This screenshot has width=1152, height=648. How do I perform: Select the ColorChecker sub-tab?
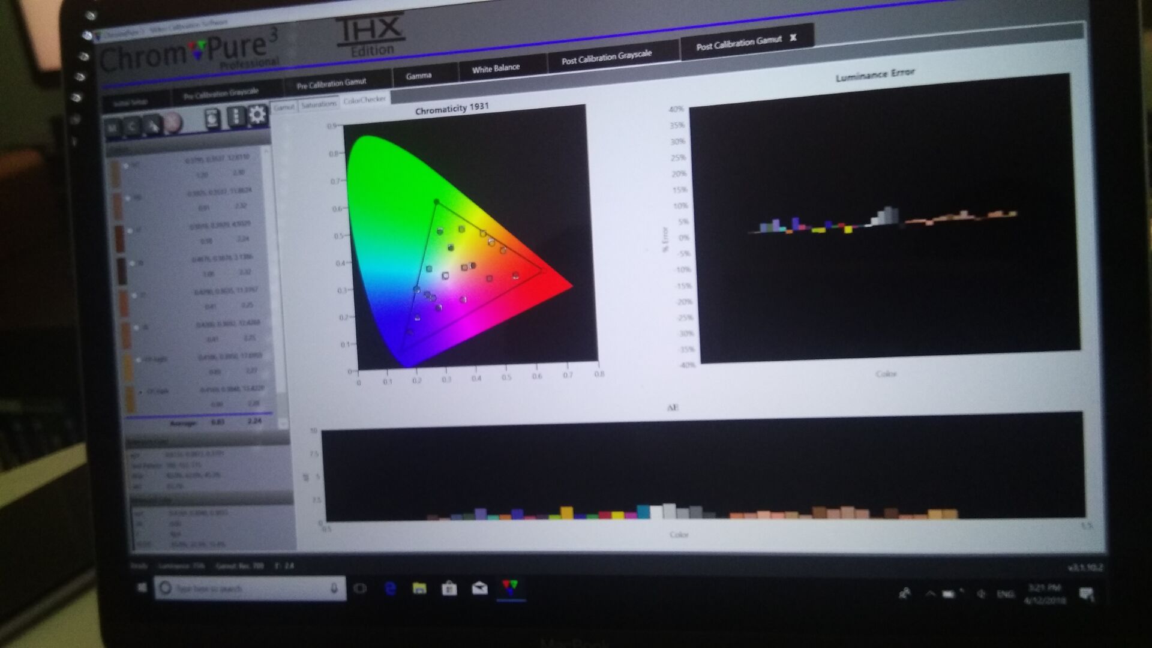pos(364,100)
